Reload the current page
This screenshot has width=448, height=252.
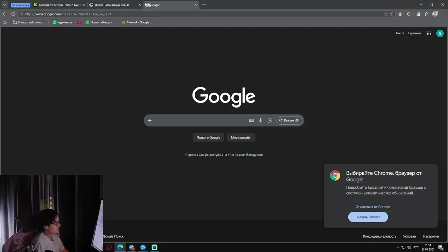(x=13, y=14)
